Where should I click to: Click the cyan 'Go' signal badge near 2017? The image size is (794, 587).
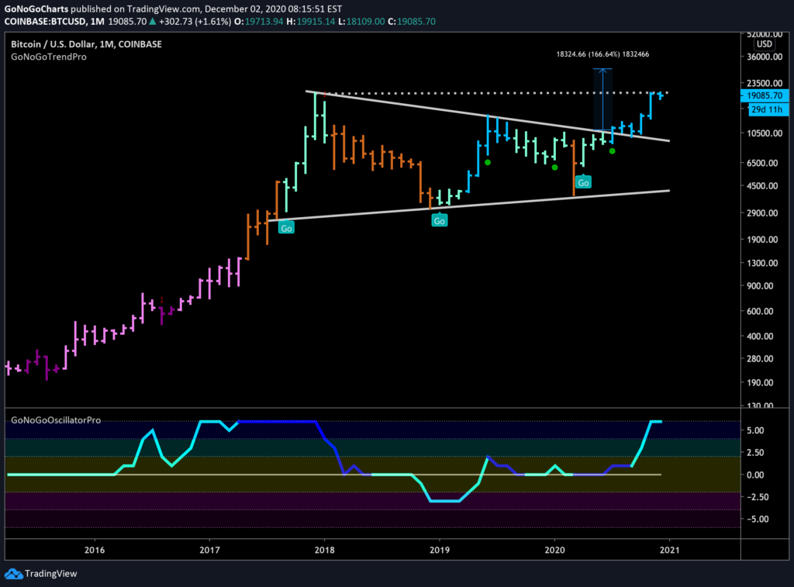[286, 227]
